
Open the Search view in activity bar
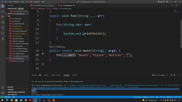(x=3, y=11)
